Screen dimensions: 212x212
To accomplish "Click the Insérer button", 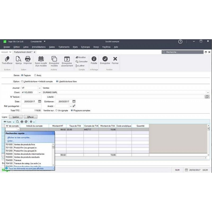I will tap(16, 117).
